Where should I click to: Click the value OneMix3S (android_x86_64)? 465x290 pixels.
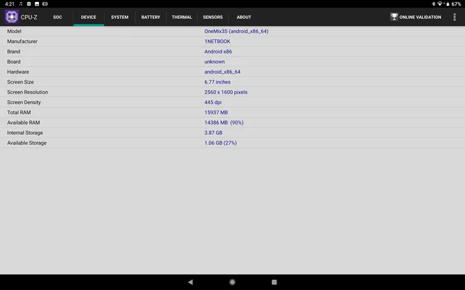236,31
